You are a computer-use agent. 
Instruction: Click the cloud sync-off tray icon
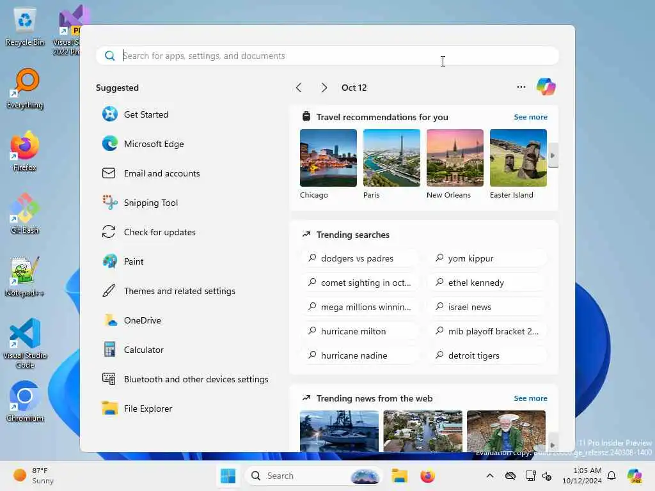pyautogui.click(x=510, y=476)
